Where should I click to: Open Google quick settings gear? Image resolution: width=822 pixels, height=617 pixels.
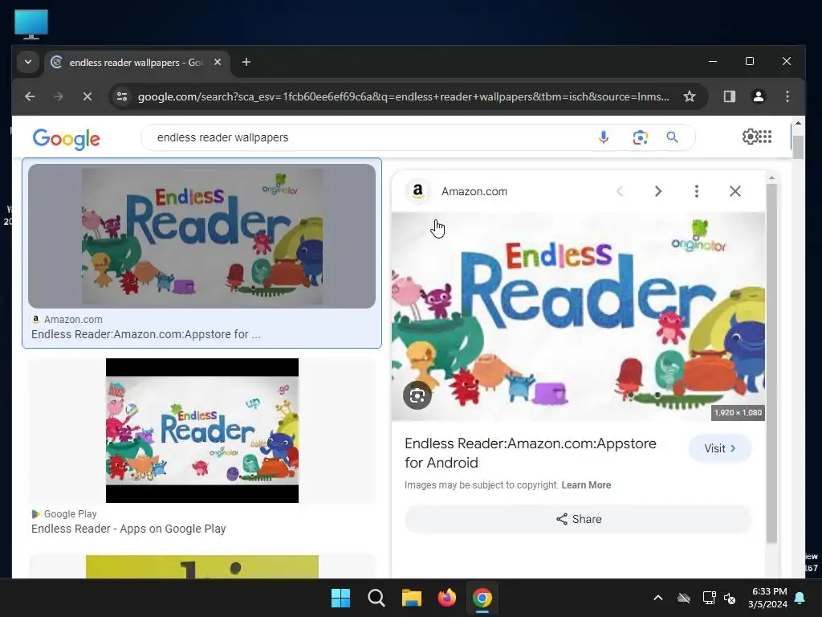click(751, 137)
